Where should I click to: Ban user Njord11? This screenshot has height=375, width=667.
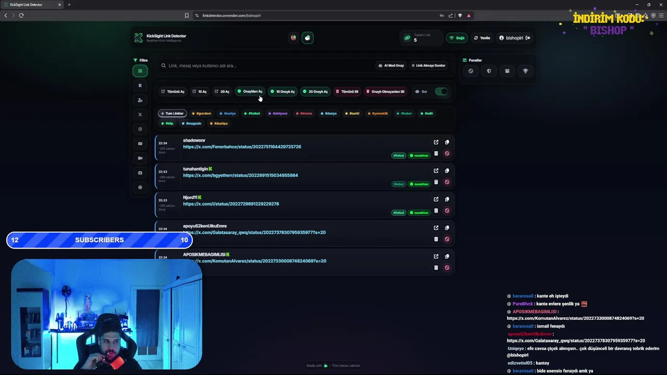[x=447, y=211]
